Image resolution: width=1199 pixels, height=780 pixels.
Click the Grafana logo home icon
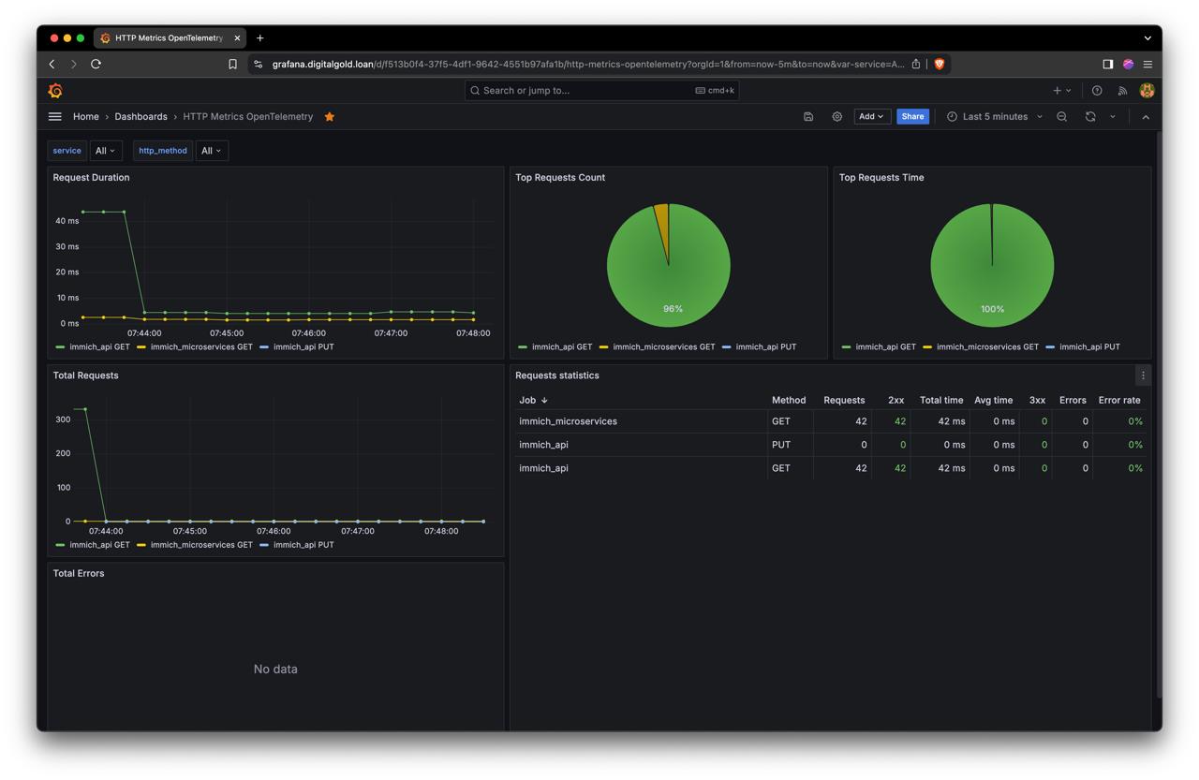click(x=55, y=91)
